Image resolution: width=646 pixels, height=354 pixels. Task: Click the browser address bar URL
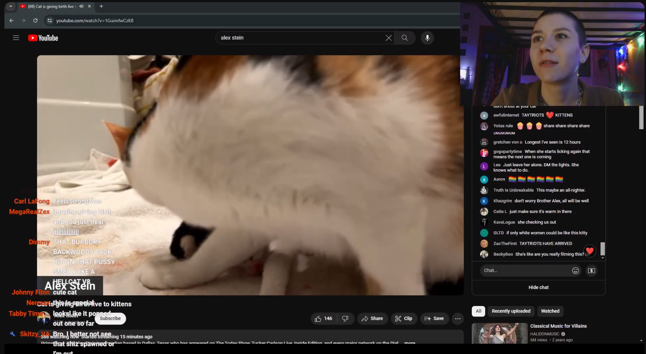click(95, 21)
